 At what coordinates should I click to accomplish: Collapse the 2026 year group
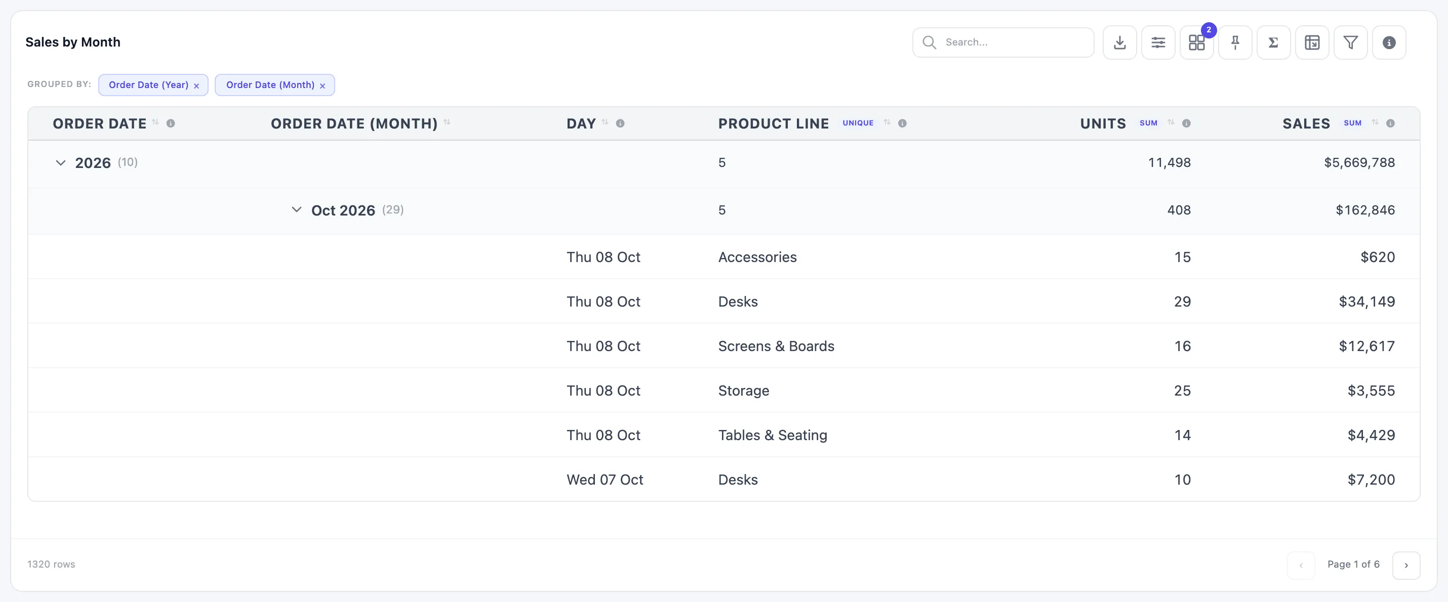point(60,163)
